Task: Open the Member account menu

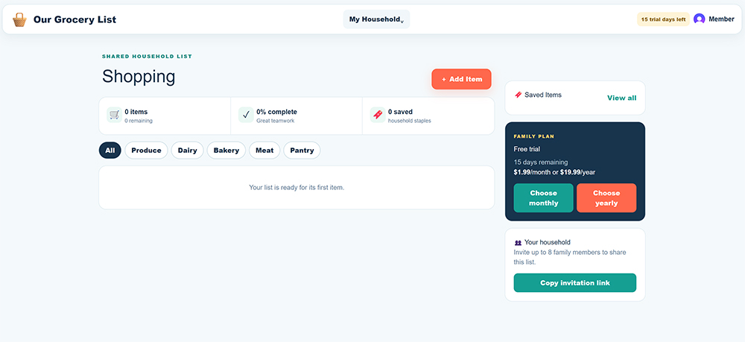Action: 714,19
